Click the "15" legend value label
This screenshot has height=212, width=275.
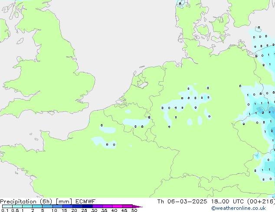click(x=64, y=210)
